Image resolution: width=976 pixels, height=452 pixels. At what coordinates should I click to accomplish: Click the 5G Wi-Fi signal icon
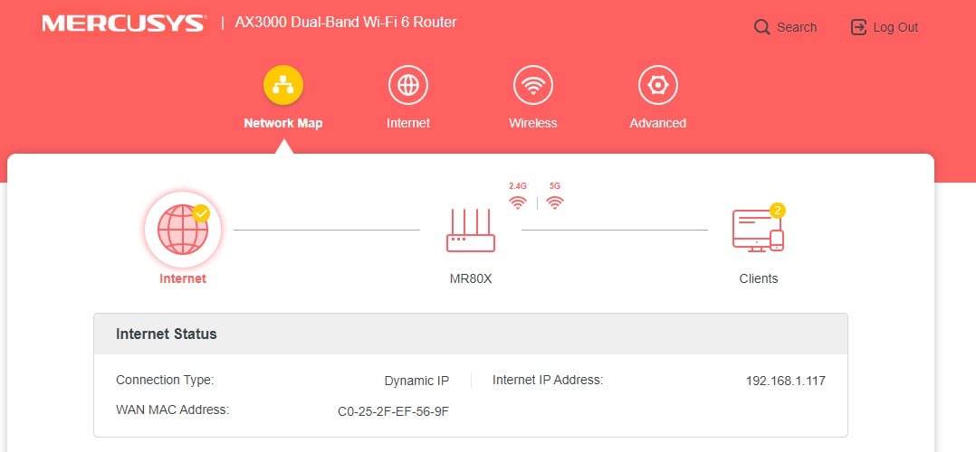click(555, 202)
